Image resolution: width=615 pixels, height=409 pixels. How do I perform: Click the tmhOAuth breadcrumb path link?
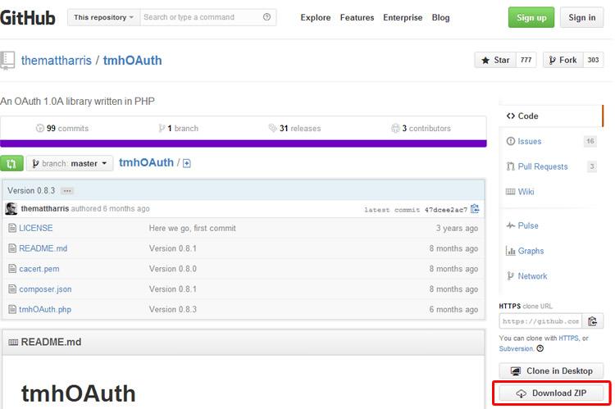pyautogui.click(x=146, y=162)
